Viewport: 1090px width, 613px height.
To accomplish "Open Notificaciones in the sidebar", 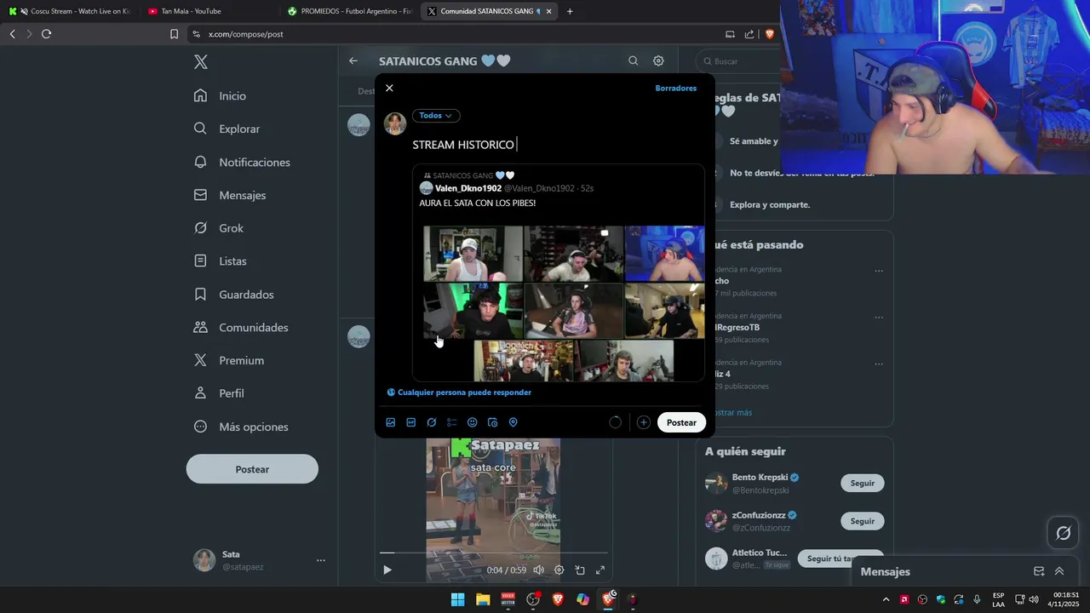I will [243, 163].
